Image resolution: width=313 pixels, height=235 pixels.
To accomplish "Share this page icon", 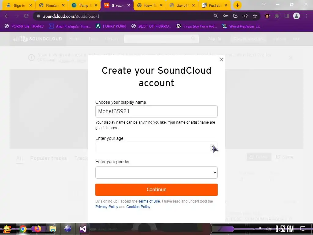I will 245,16.
